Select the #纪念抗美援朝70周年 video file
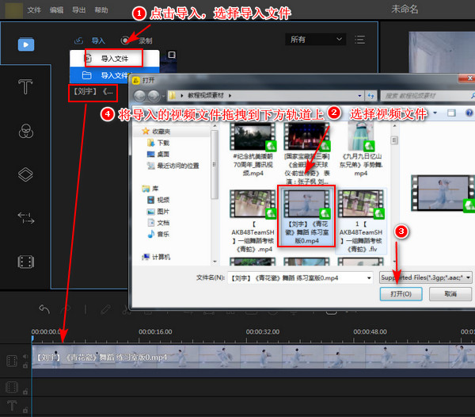The image size is (475, 417). point(253,150)
